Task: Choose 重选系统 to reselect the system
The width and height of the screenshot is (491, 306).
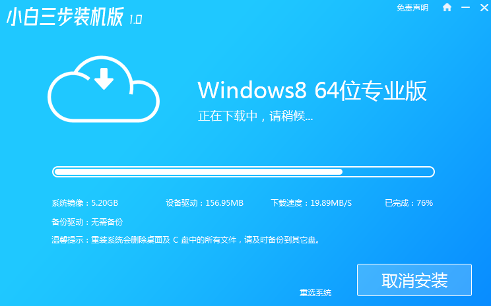Action: [x=315, y=292]
